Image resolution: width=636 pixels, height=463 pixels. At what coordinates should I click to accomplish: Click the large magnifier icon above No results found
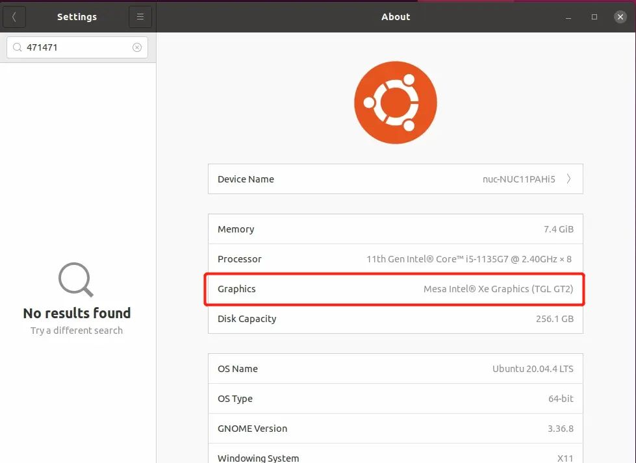pyautogui.click(x=75, y=280)
